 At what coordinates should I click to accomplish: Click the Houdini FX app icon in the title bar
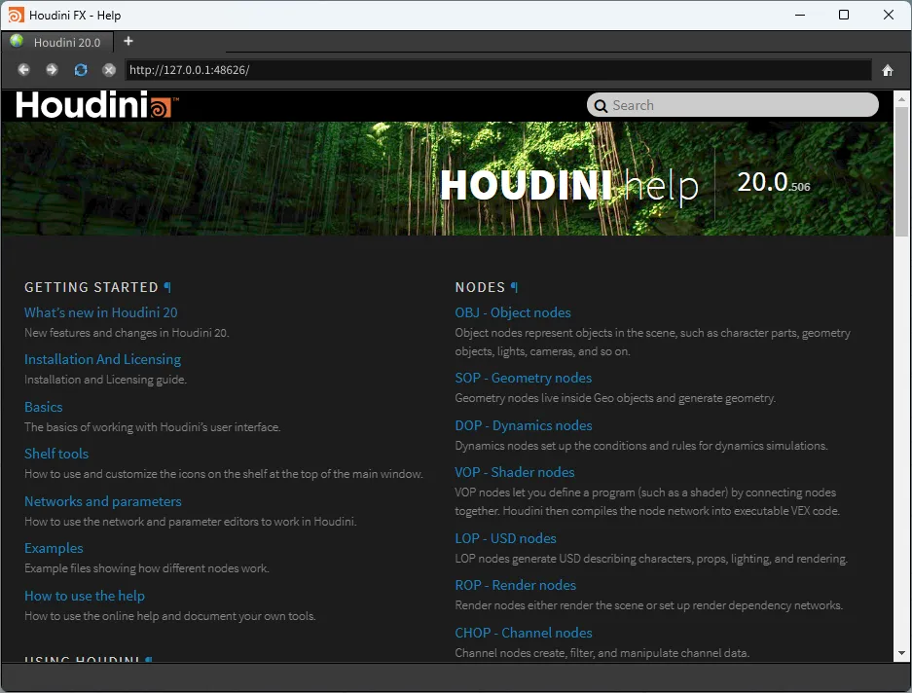[x=16, y=16]
